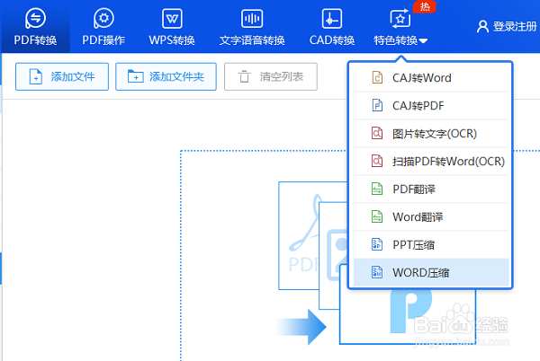The image size is (540, 361).
Task: Click the PDF翻译 green file icon
Action: coord(377,189)
